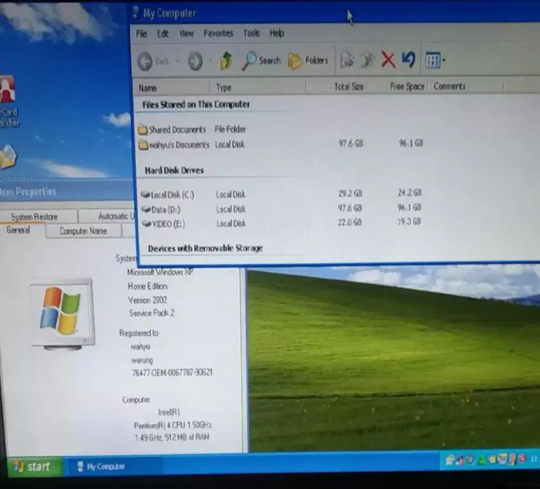Viewport: 540px width, 489px height.
Task: Select the VIDEO (E:) drive
Action: pos(163,224)
